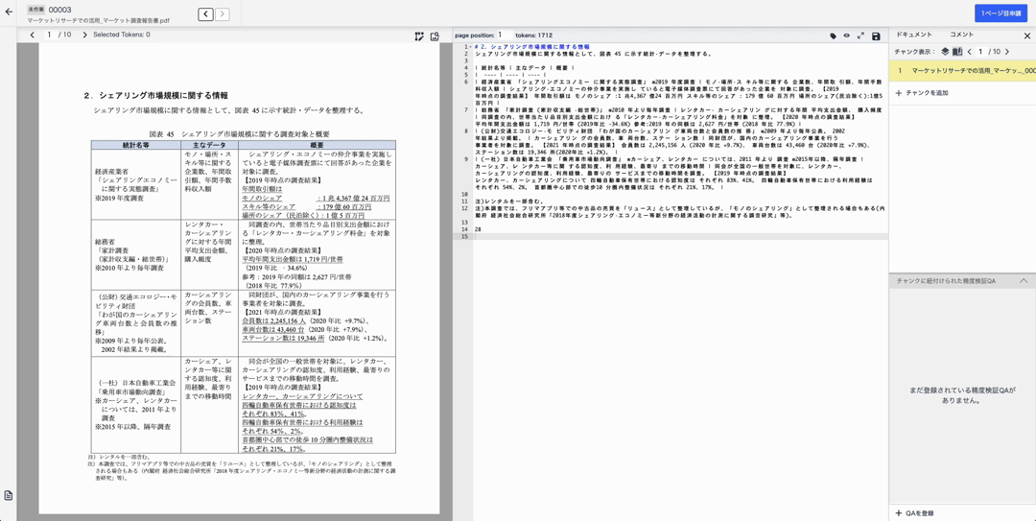This screenshot has width=1036, height=521.
Task: Click the Selected Tokens: 0 label
Action: pyautogui.click(x=122, y=35)
